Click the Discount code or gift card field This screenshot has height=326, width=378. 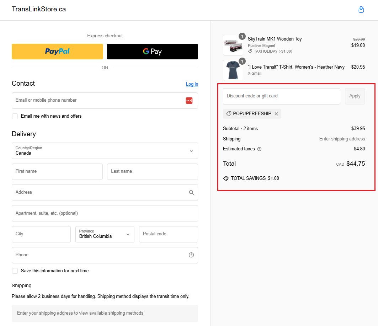tap(281, 96)
